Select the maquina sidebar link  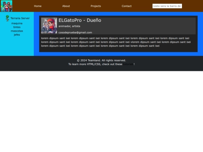tap(17, 23)
